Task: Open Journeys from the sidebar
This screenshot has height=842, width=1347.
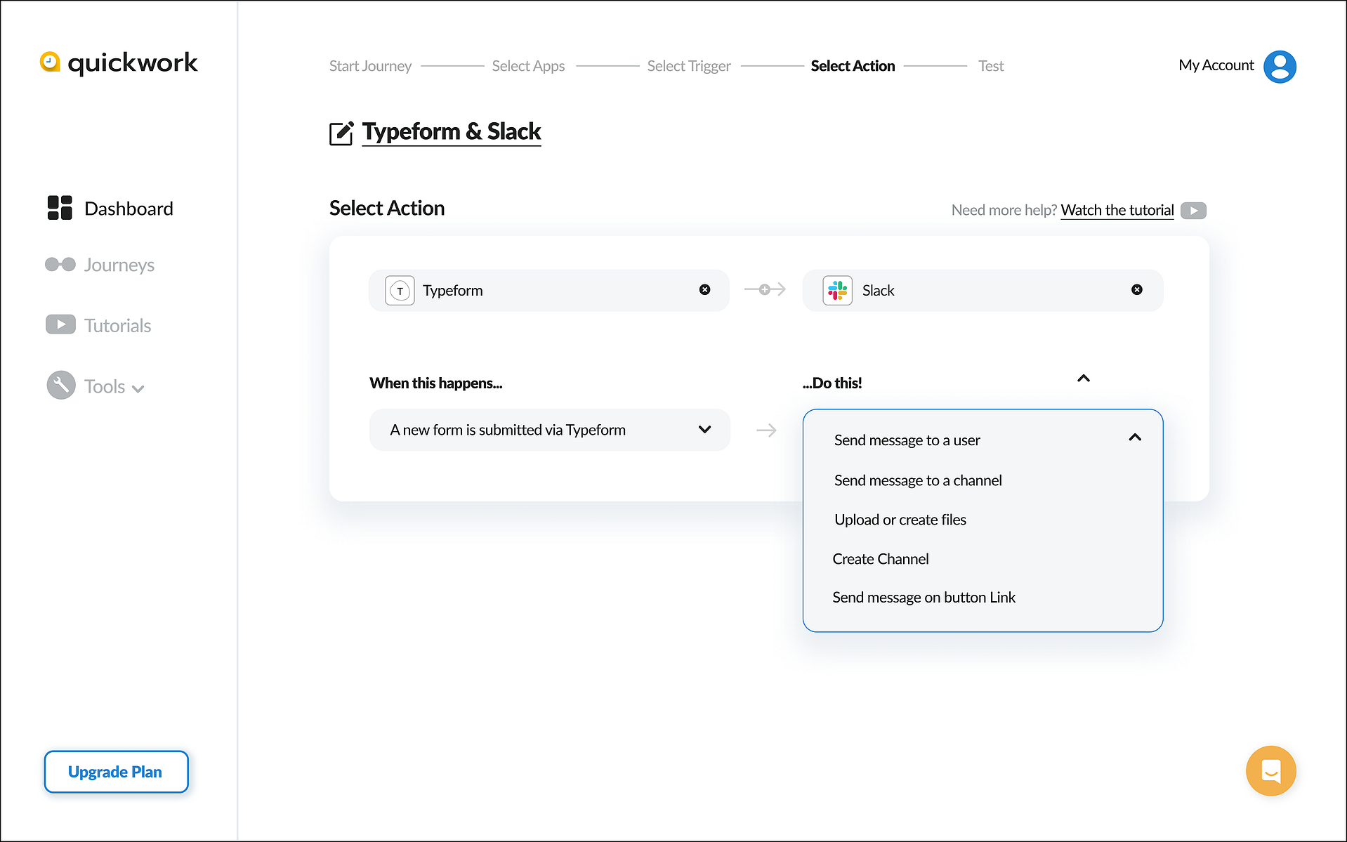Action: pyautogui.click(x=119, y=265)
